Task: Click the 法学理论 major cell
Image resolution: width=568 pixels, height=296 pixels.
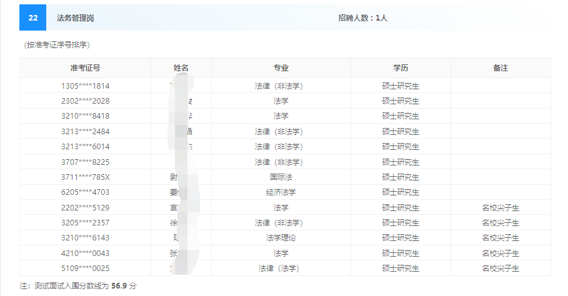Action: [x=281, y=238]
